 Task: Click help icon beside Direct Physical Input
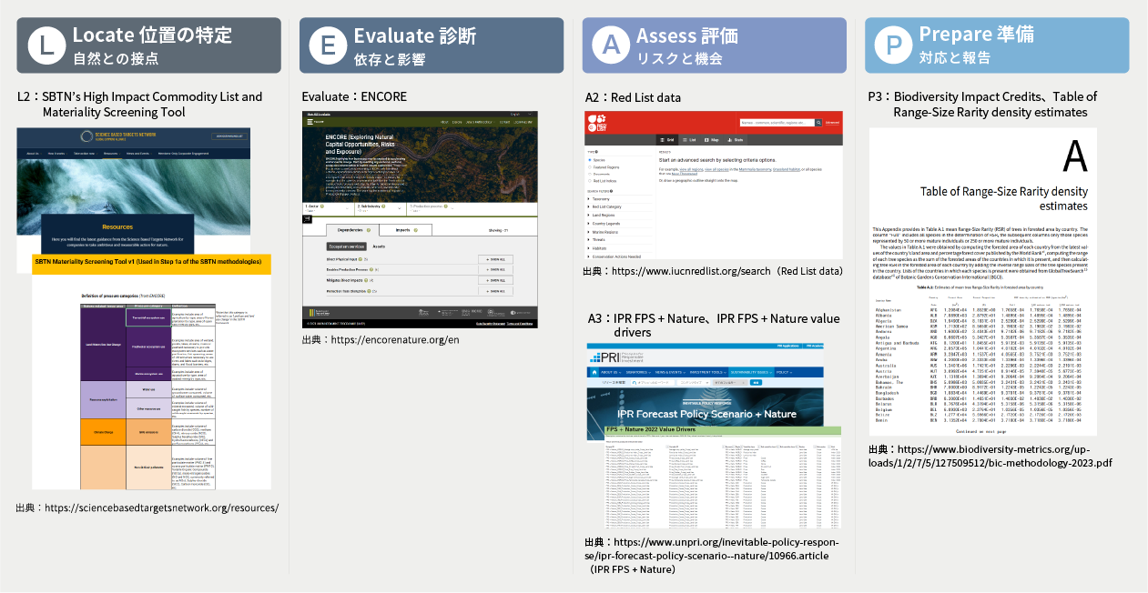click(x=361, y=259)
